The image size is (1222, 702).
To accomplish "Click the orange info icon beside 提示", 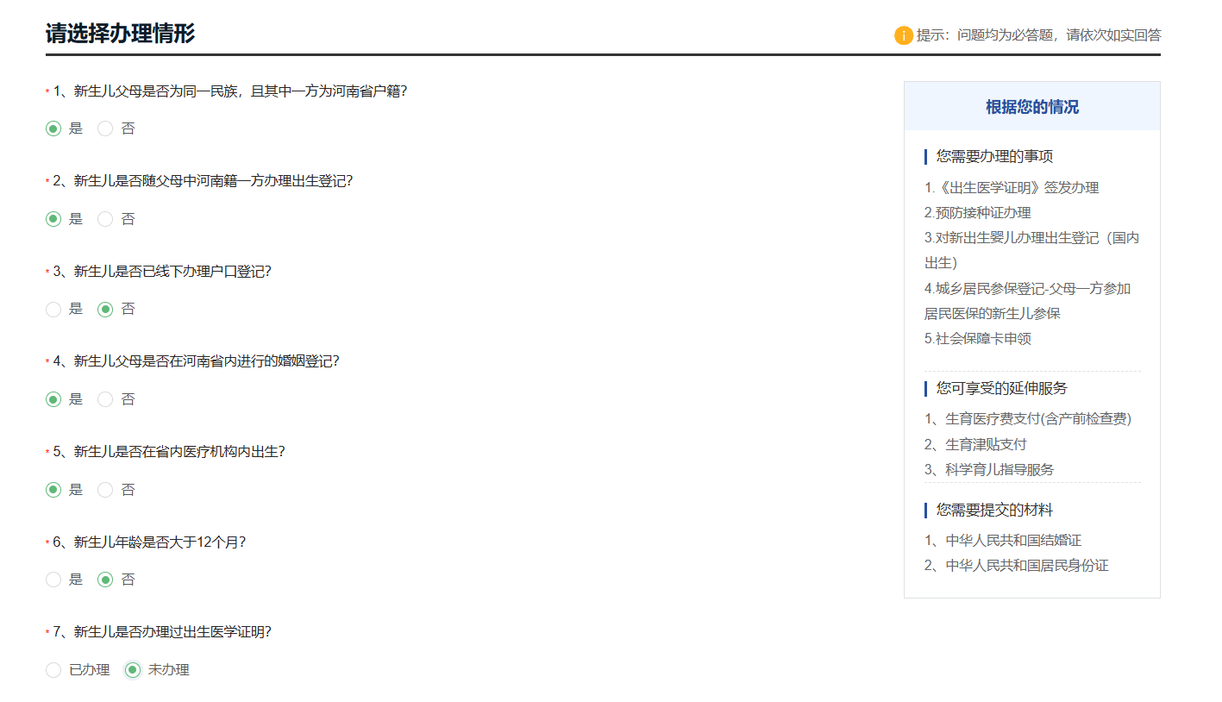I will (x=903, y=35).
